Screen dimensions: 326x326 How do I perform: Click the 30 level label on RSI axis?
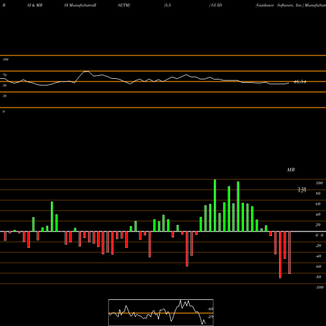coord(5,96)
